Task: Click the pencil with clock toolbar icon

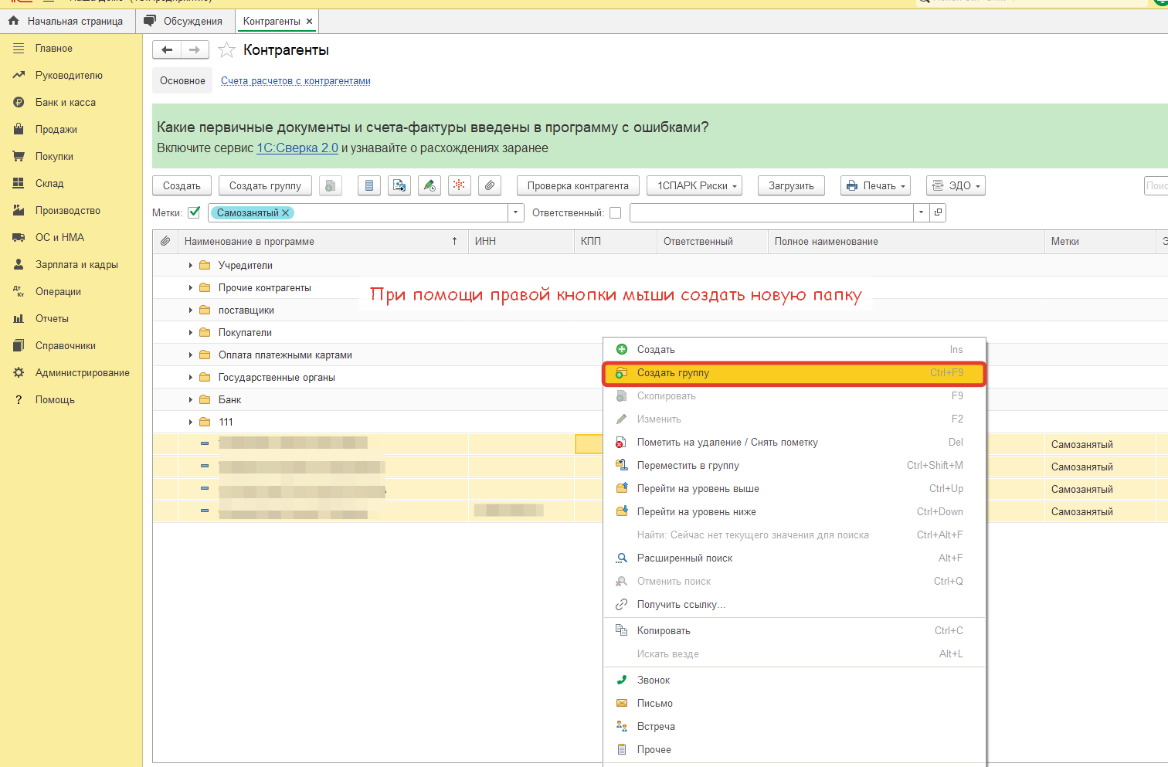Action: pos(430,185)
